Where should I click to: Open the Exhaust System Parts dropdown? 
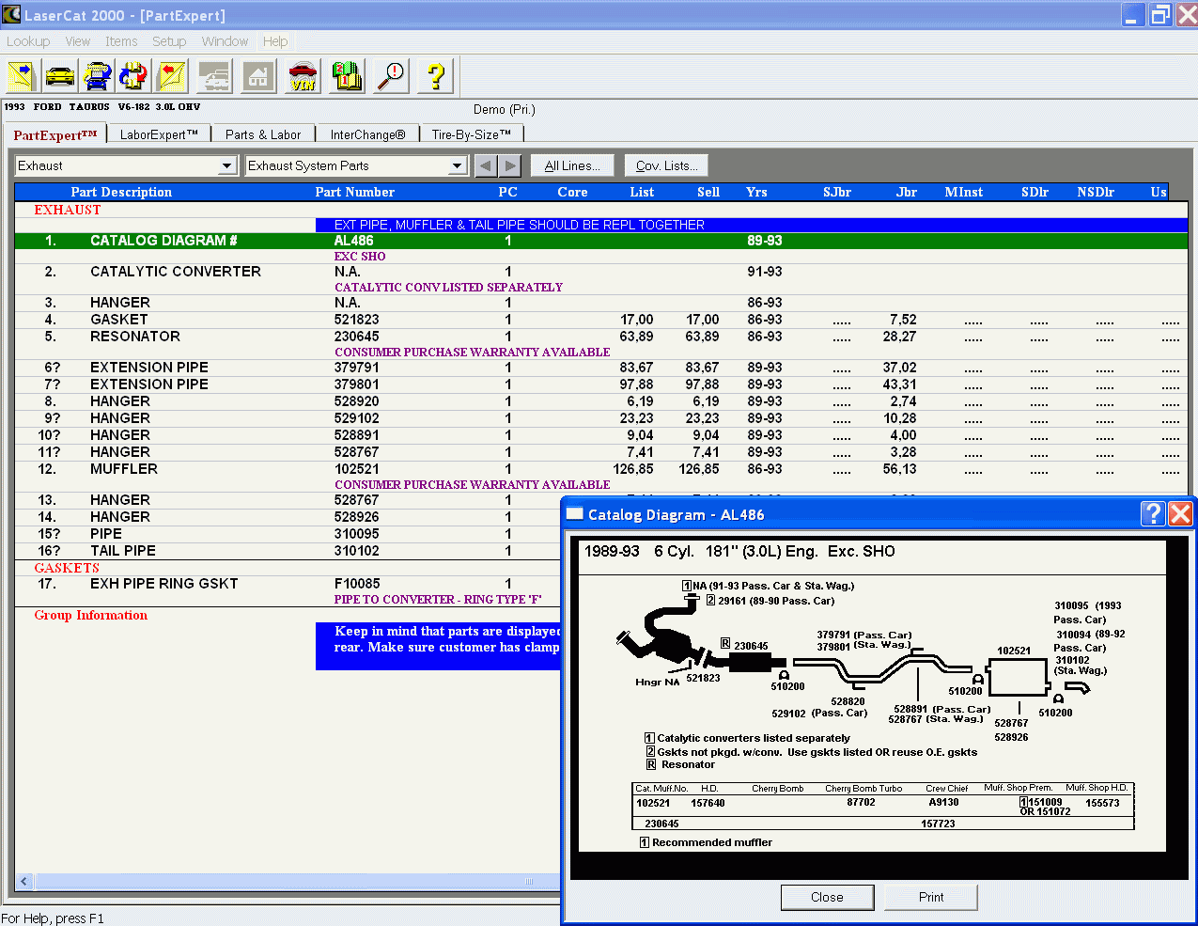[x=457, y=166]
